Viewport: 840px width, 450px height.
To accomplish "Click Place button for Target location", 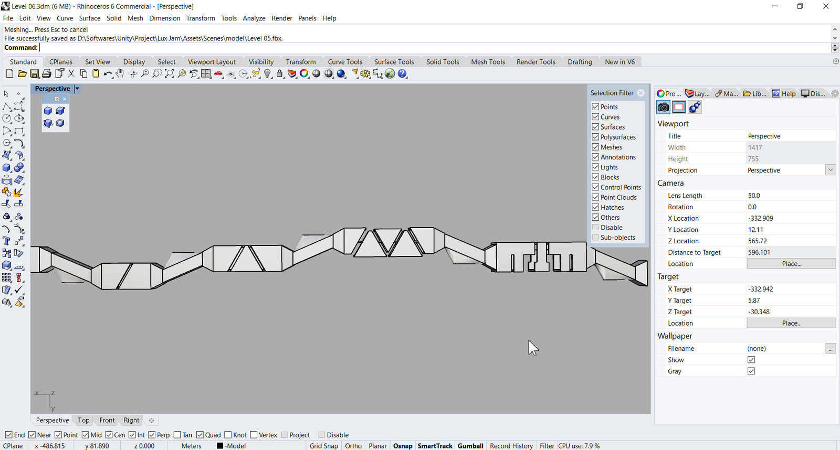I will [791, 323].
